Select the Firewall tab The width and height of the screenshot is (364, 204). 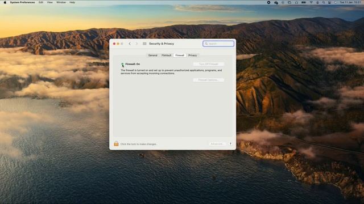[x=180, y=56]
